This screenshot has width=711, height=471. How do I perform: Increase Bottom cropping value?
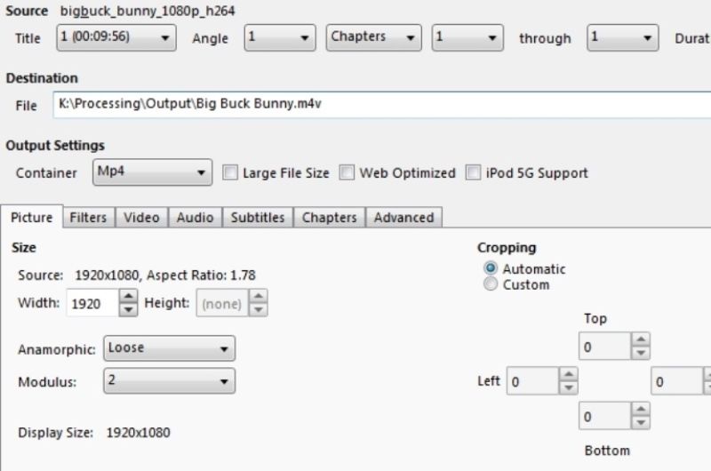coord(641,410)
